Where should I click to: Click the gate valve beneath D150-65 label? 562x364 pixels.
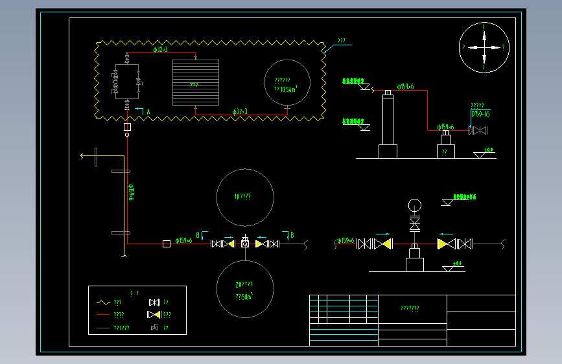point(478,130)
